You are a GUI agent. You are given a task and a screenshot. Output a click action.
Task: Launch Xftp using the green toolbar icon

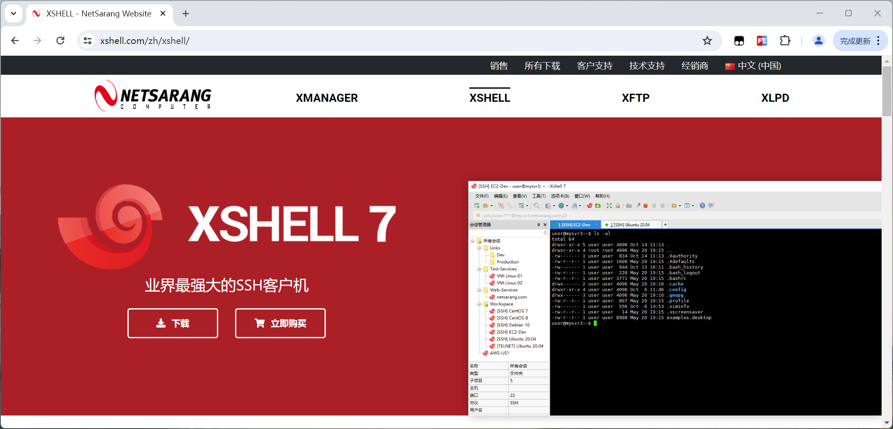click(598, 206)
